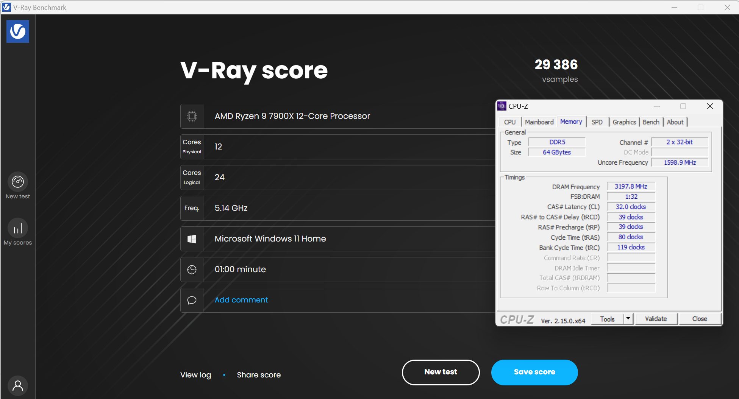
Task: Open the SPD tab
Action: (x=597, y=122)
